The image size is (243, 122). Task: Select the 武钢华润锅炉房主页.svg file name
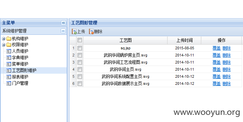click(125, 55)
